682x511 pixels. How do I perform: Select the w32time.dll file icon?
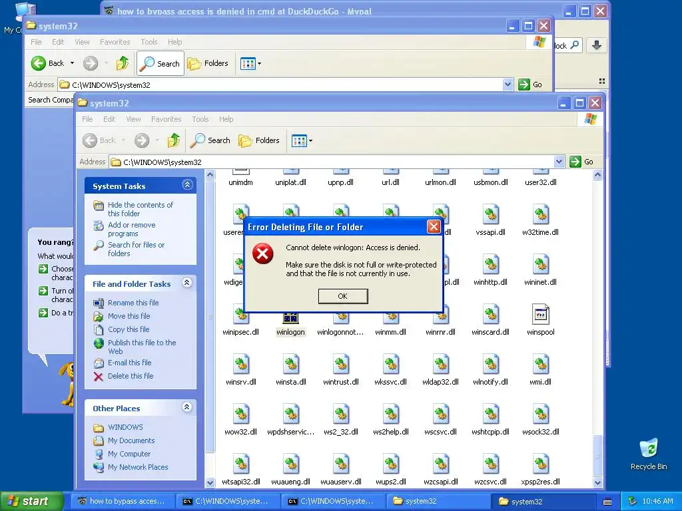coord(540,214)
